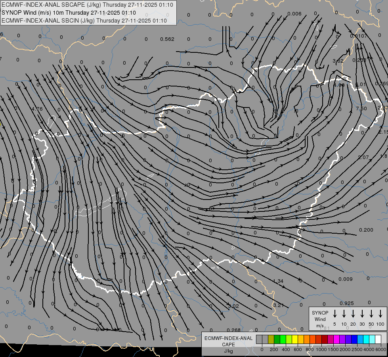Image resolution: width=388 pixels, height=357 pixels.
Task: Click the 4.76 value on the left side
Action: click(x=37, y=109)
